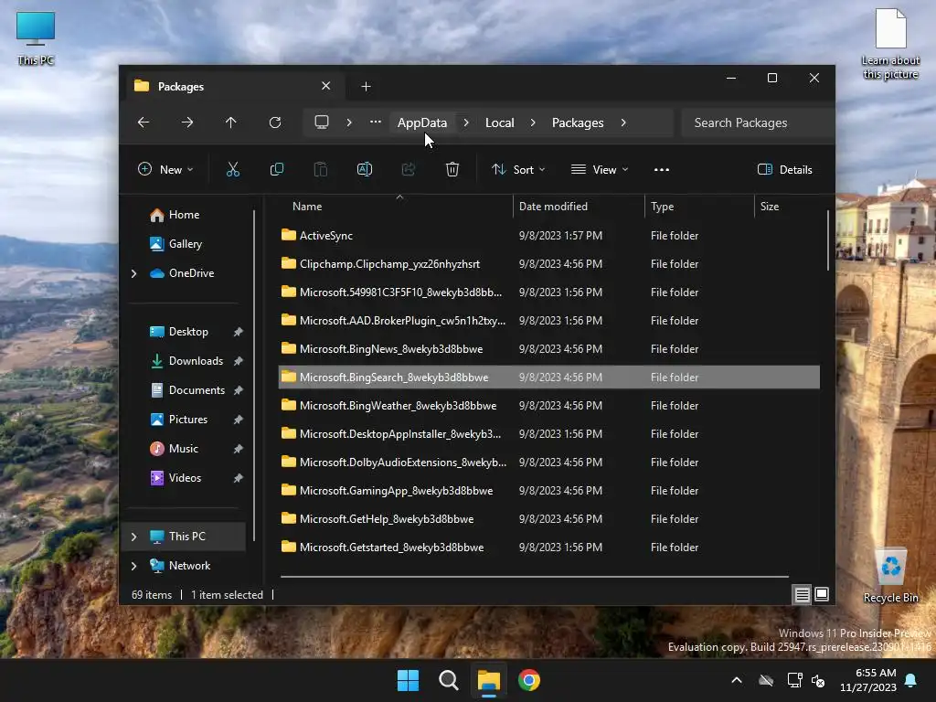The height and width of the screenshot is (702, 936).
Task: Add a new tab with plus button
Action: [x=366, y=87]
